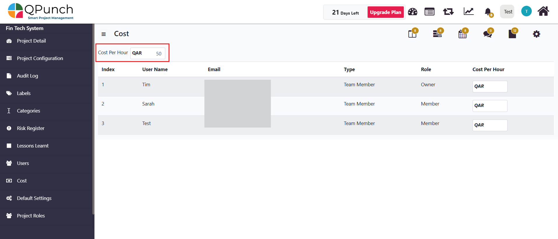558x239 pixels.
Task: Open Project Configuration in sidebar
Action: tap(40, 58)
